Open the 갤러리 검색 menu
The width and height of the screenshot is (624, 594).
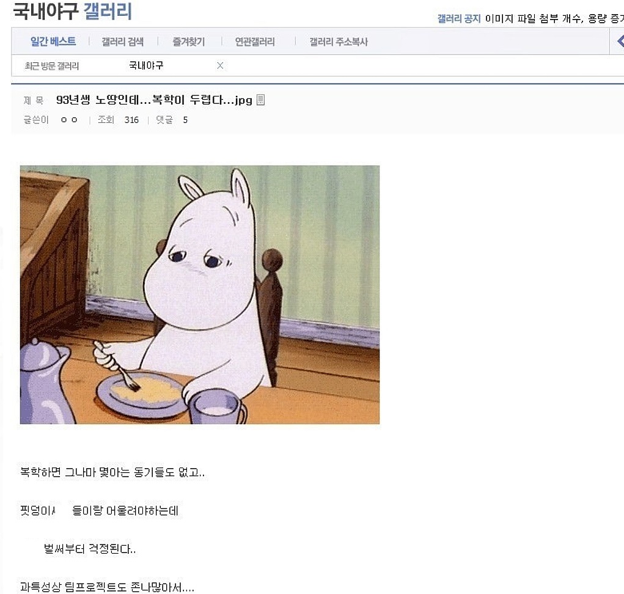[123, 42]
